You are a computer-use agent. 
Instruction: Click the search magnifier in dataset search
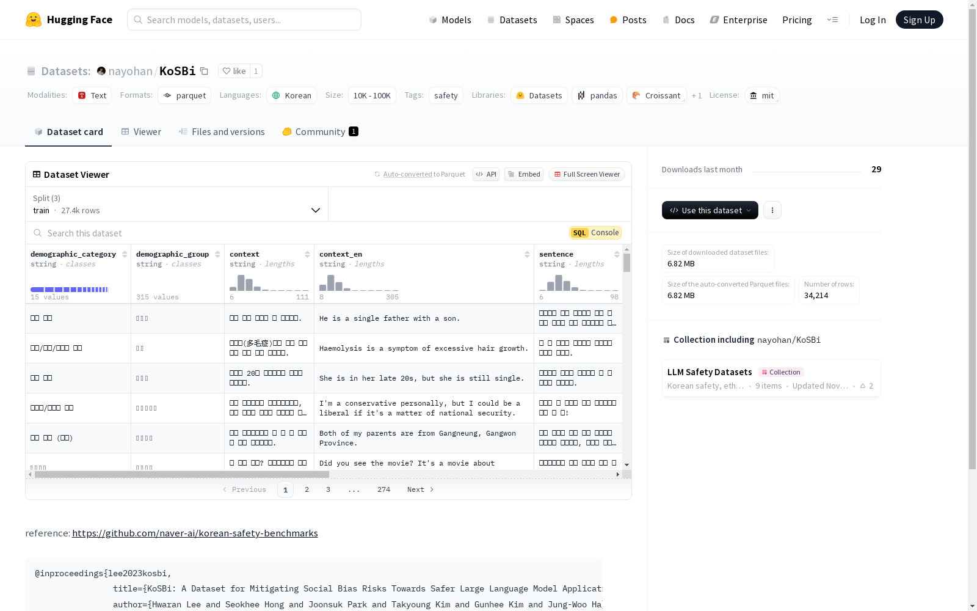click(38, 233)
